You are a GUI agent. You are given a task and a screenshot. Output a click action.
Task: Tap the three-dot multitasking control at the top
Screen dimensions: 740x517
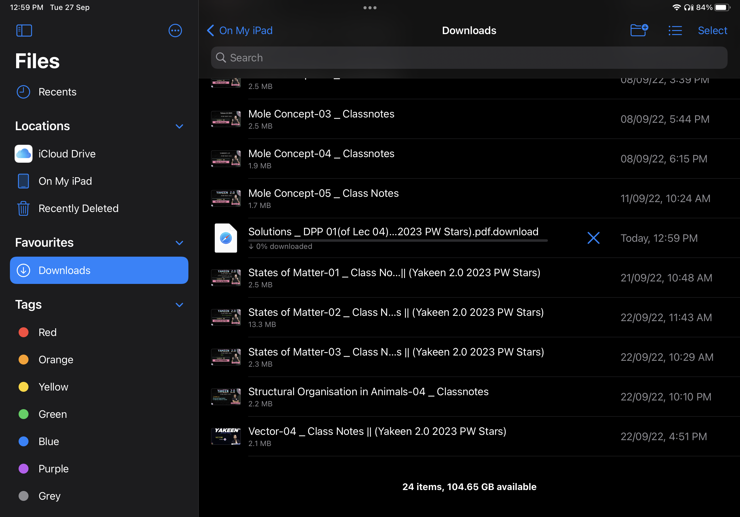pyautogui.click(x=370, y=8)
